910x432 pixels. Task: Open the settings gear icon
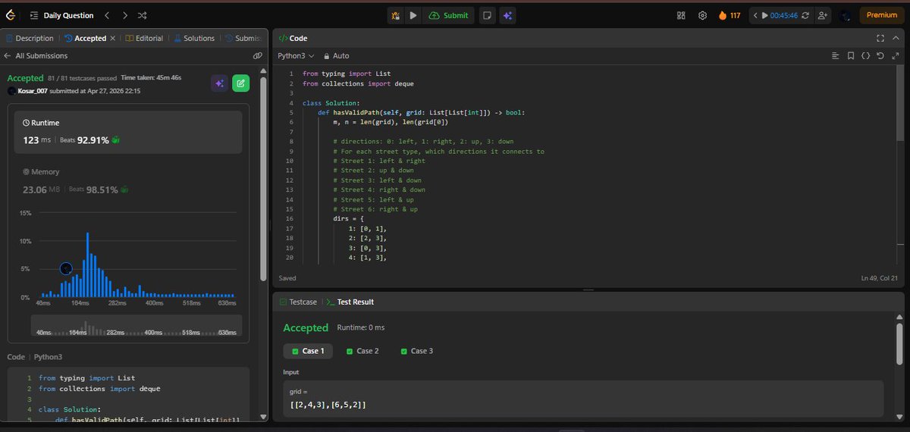coord(702,15)
